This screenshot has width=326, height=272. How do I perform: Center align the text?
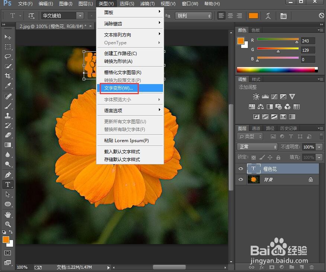point(230,16)
